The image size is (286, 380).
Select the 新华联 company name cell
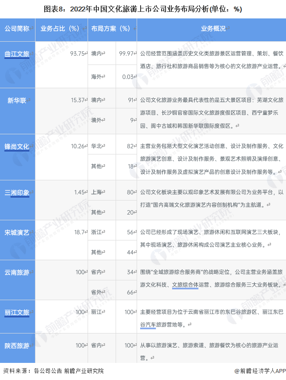coord(18,111)
